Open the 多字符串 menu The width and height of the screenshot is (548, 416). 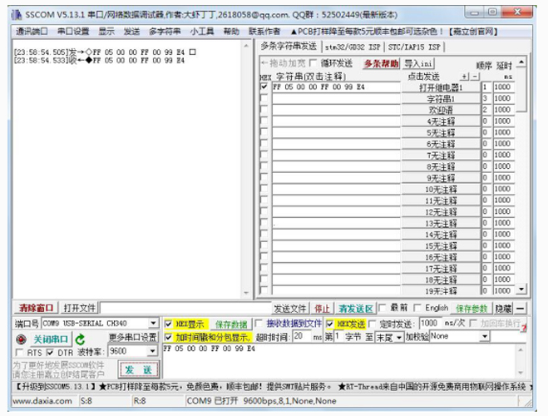(x=165, y=32)
